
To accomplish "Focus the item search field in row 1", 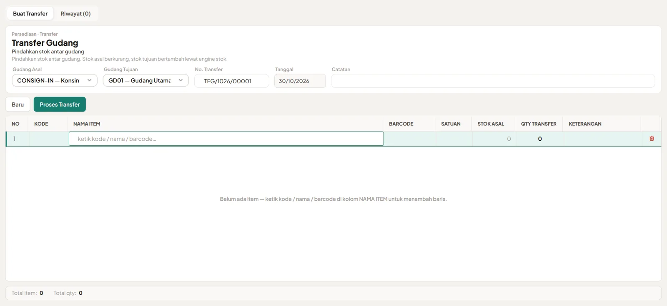I will tap(226, 139).
